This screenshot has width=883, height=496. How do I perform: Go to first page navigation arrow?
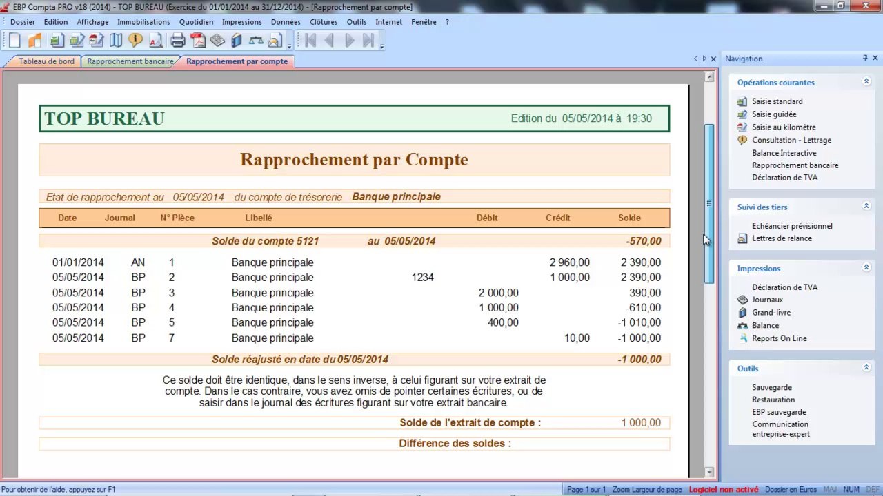pos(310,41)
